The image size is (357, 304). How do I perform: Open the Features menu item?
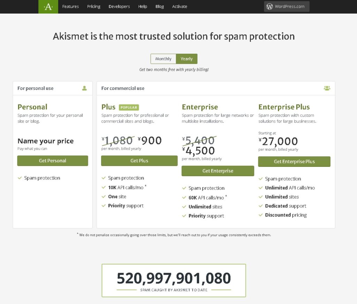point(70,7)
